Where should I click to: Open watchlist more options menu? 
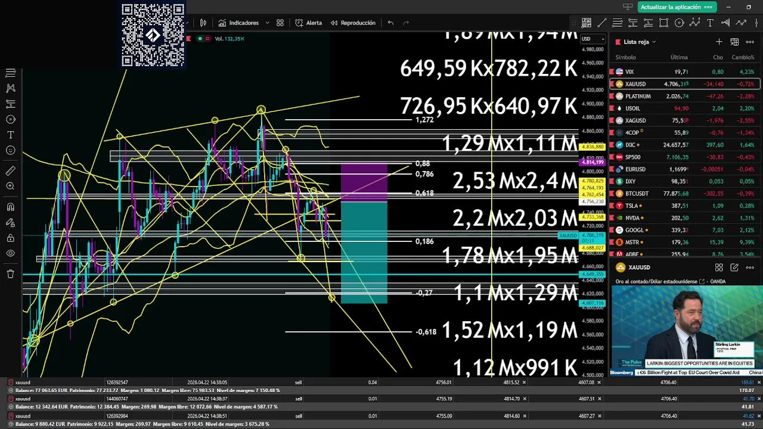(x=750, y=42)
